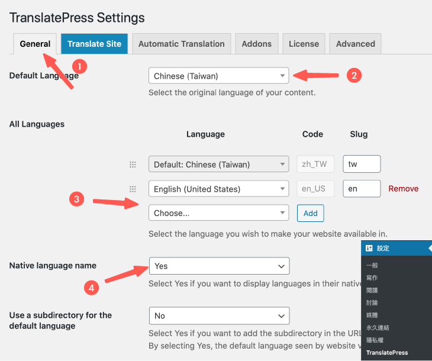Open the Choose... language dropdown

(x=219, y=212)
